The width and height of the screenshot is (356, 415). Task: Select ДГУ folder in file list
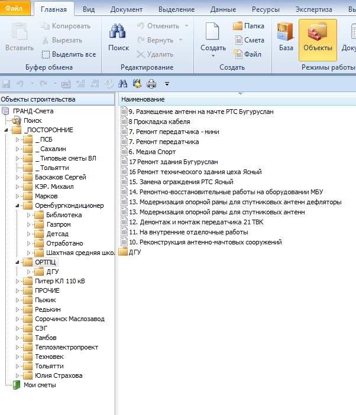(x=135, y=253)
